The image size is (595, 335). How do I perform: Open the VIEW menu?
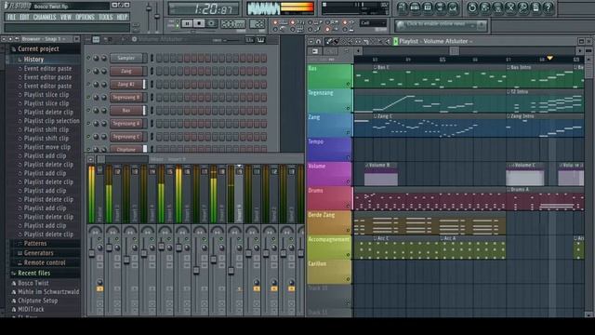66,17
